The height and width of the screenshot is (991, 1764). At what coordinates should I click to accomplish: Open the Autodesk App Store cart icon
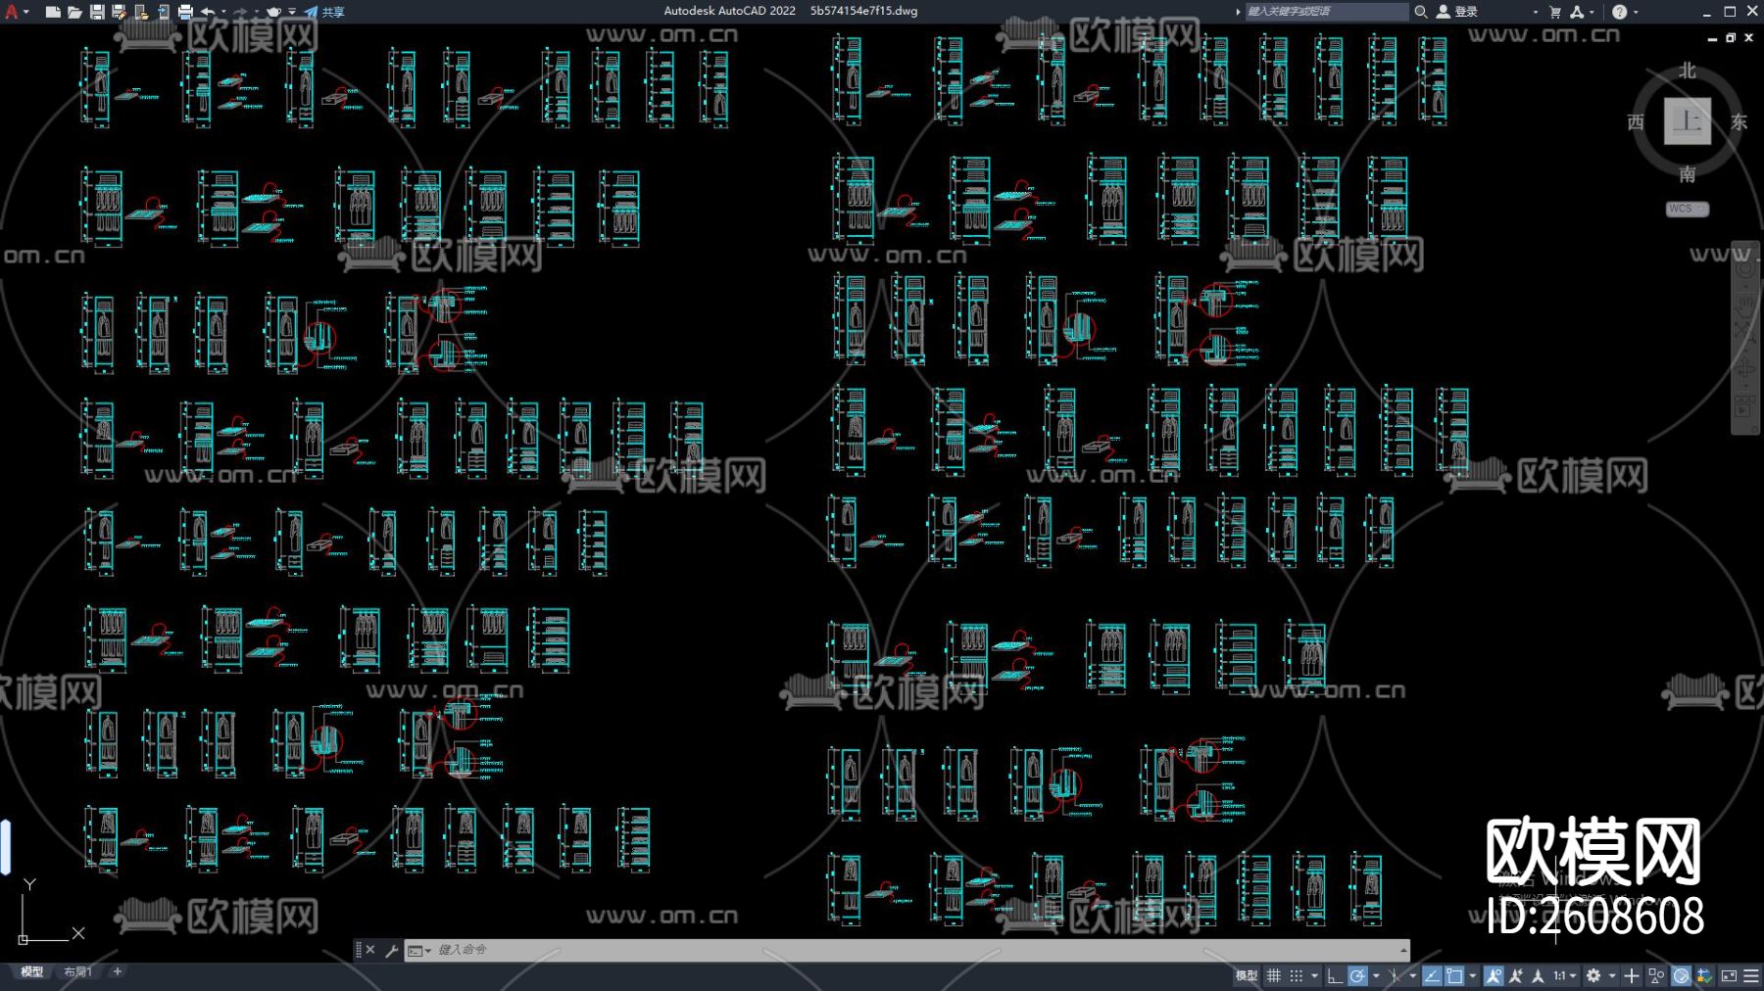[1555, 12]
